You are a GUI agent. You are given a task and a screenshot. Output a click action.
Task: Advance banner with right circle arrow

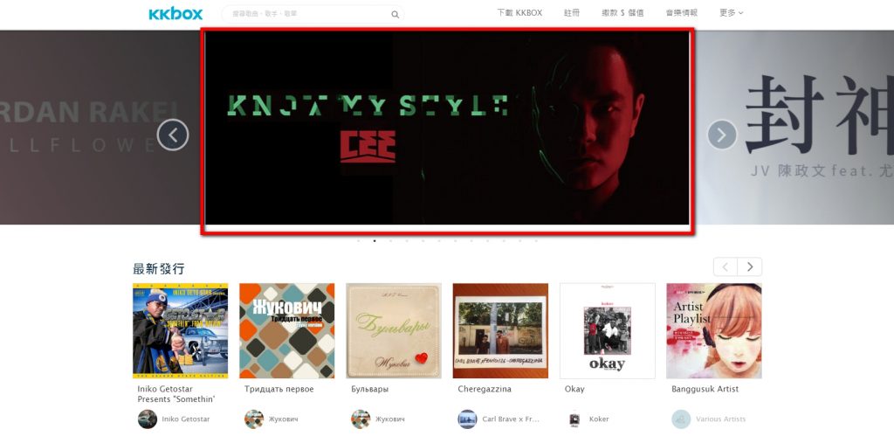pos(722,135)
